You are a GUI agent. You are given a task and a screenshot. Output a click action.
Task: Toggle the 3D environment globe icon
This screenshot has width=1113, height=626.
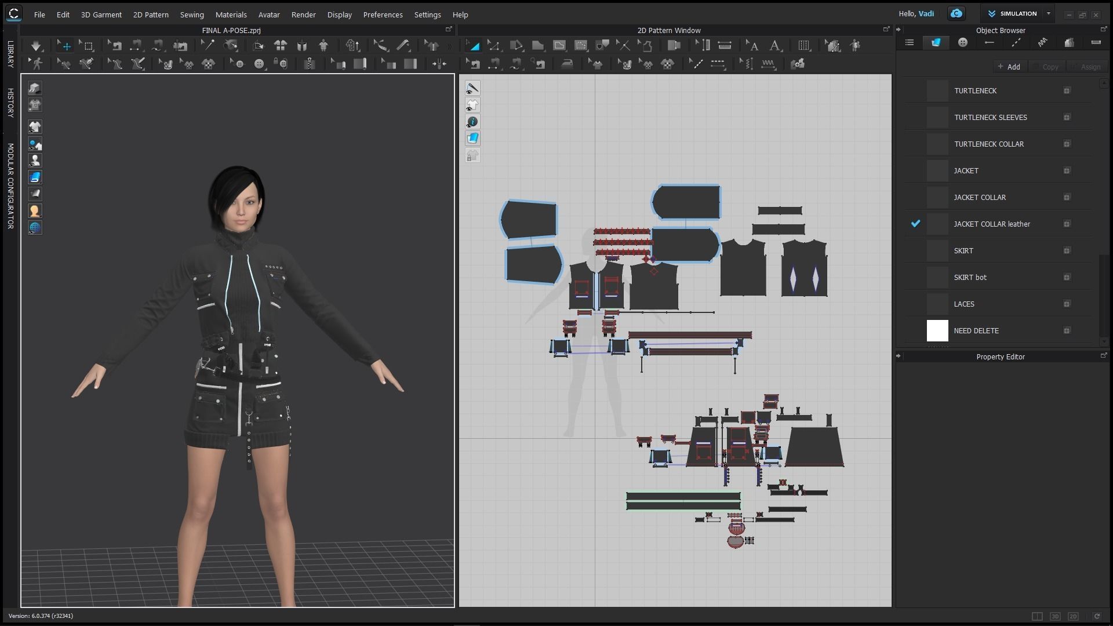35,228
